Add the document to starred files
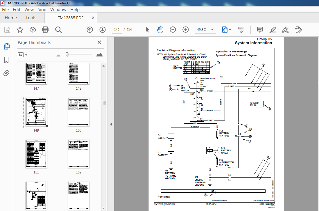The width and height of the screenshot is (319, 211). coord(20,30)
